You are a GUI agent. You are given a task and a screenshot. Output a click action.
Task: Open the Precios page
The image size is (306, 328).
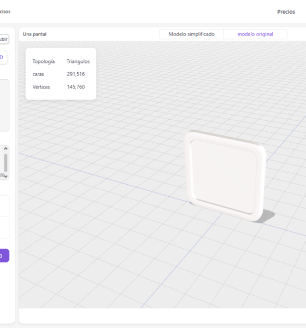tap(286, 11)
